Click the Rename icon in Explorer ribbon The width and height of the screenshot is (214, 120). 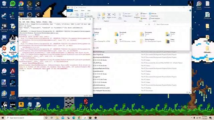click(x=114, y=16)
